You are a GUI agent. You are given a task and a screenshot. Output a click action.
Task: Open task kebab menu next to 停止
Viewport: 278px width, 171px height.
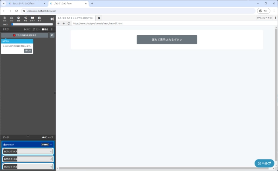tap(52, 29)
